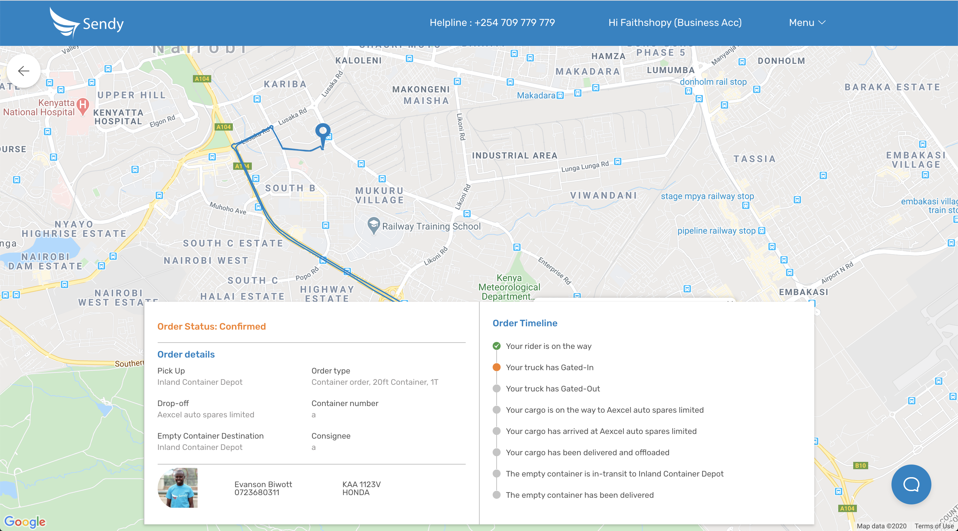The image size is (958, 531).
Task: Click the Sendy logo
Action: click(86, 23)
